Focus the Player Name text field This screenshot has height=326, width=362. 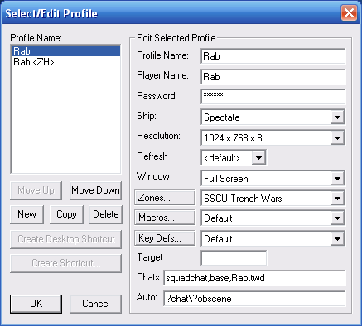coord(273,77)
